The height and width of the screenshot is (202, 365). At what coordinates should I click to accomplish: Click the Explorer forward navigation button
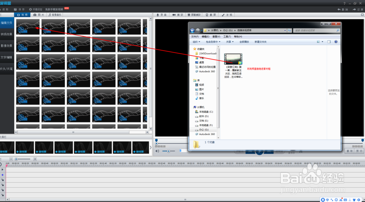click(x=197, y=31)
